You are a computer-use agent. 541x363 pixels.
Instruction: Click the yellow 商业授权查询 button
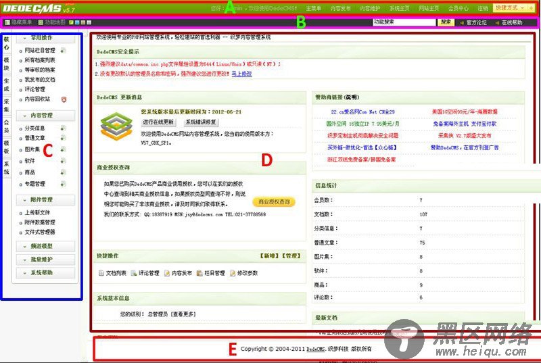(274, 202)
